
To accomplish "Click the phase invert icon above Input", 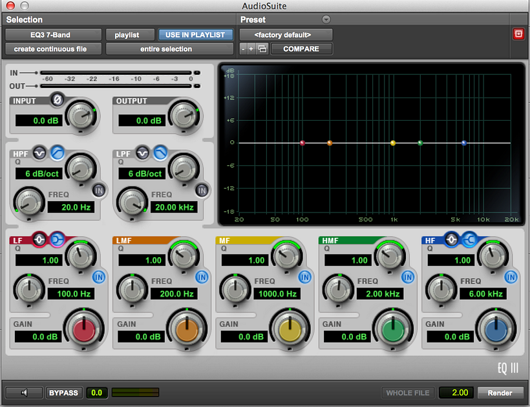I will [x=58, y=99].
